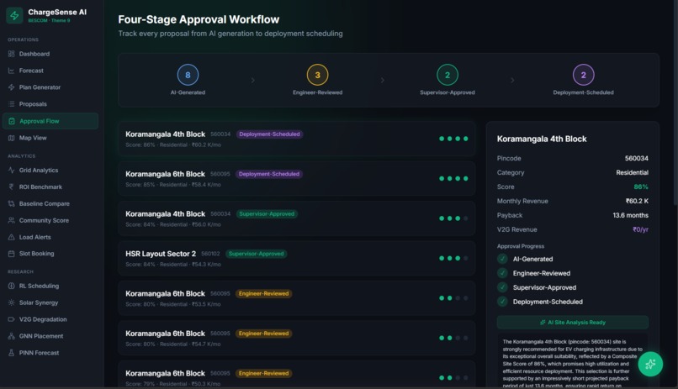This screenshot has width=678, height=389.
Task: Click the pincode value 560034 in details
Action: (637, 159)
